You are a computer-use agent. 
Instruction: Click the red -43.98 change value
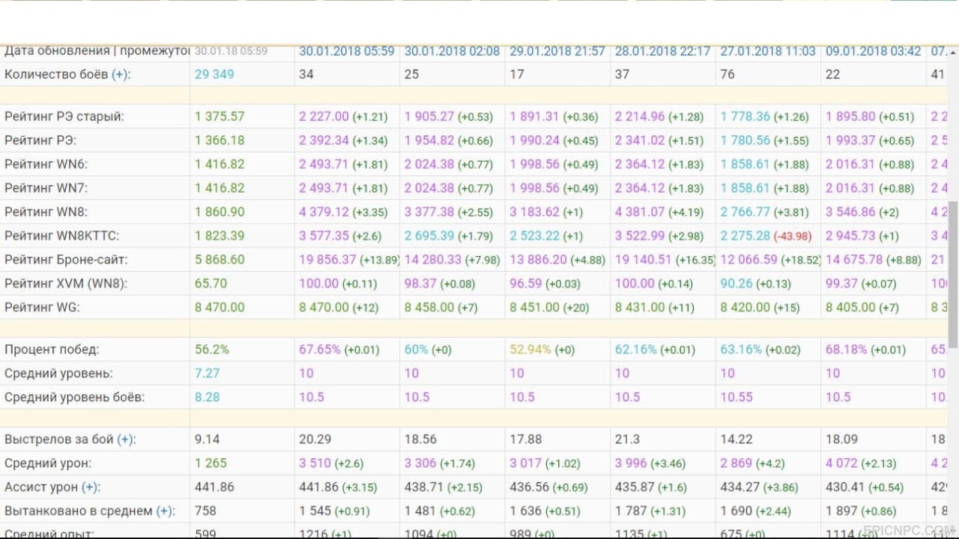(793, 237)
